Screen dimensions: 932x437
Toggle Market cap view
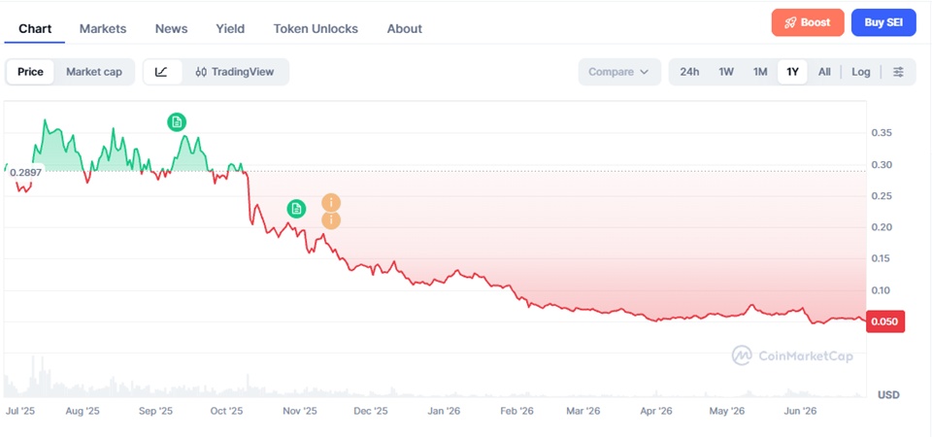94,72
